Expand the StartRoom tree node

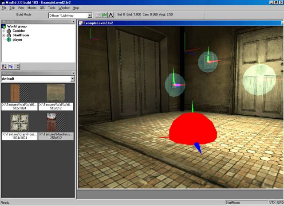coord(4,35)
